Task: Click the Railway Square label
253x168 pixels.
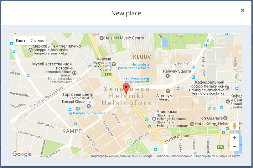Action: 177,71
